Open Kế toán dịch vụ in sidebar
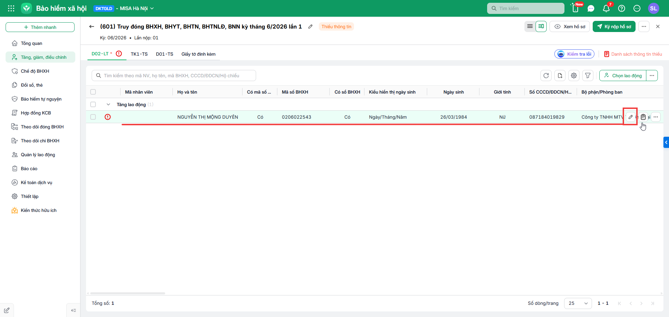This screenshot has width=669, height=317. (40, 182)
